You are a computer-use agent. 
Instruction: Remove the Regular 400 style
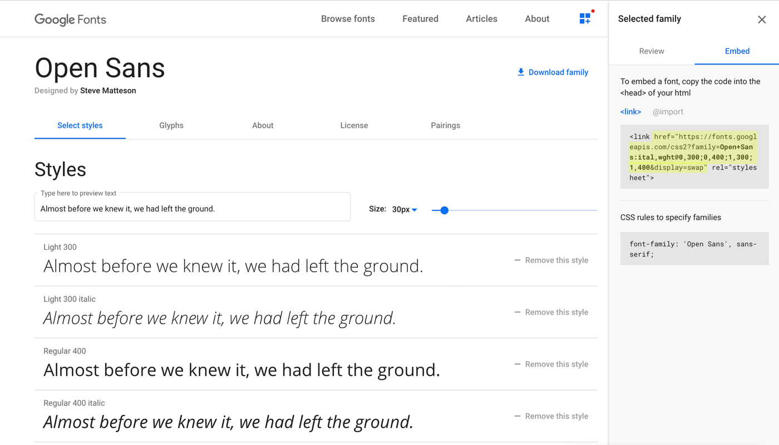[x=551, y=364]
